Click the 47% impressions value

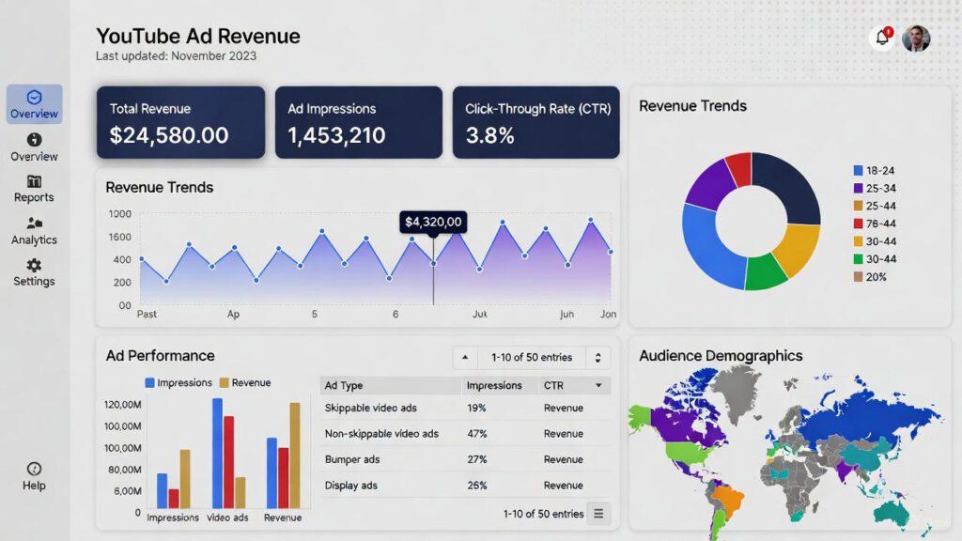click(x=476, y=434)
